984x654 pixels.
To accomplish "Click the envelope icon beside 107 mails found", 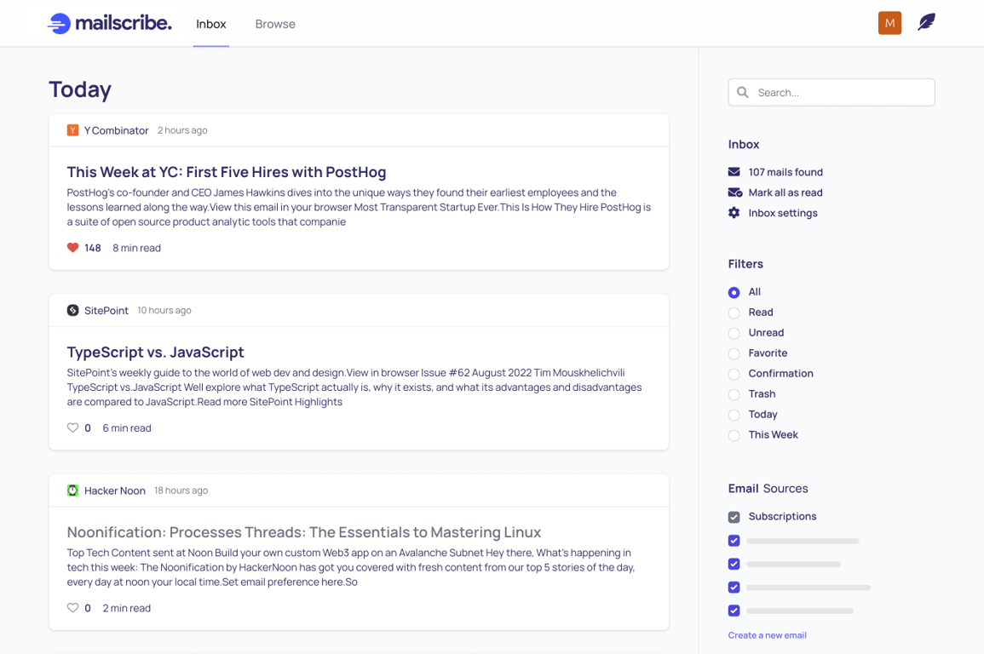I will pyautogui.click(x=734, y=171).
